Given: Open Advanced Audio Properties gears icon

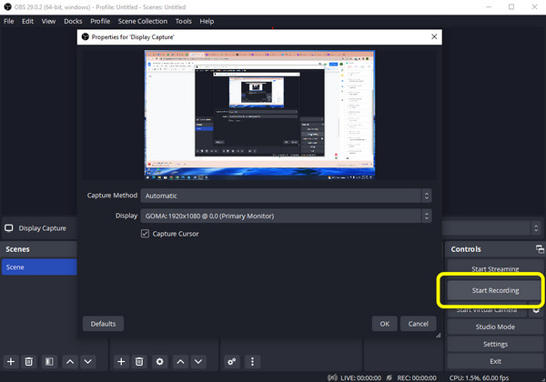Looking at the screenshot, I should coord(232,362).
